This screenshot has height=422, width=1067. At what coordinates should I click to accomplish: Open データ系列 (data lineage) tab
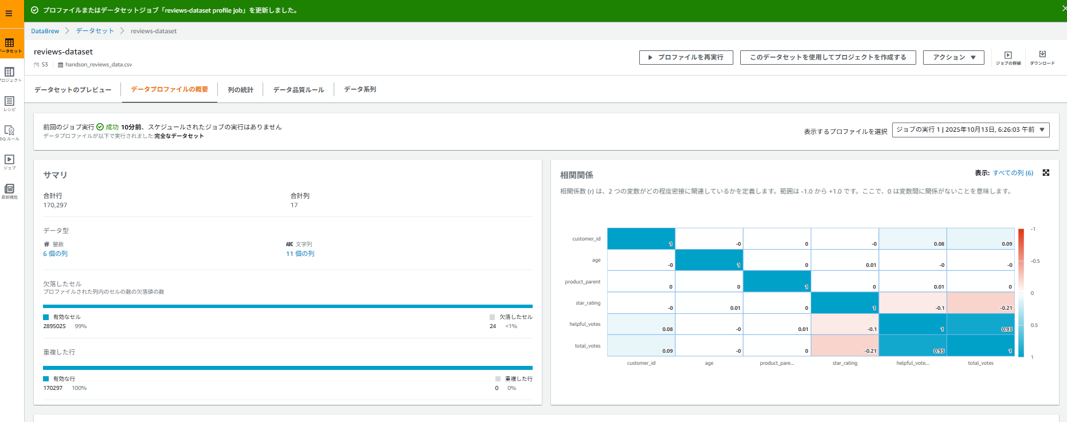point(360,89)
